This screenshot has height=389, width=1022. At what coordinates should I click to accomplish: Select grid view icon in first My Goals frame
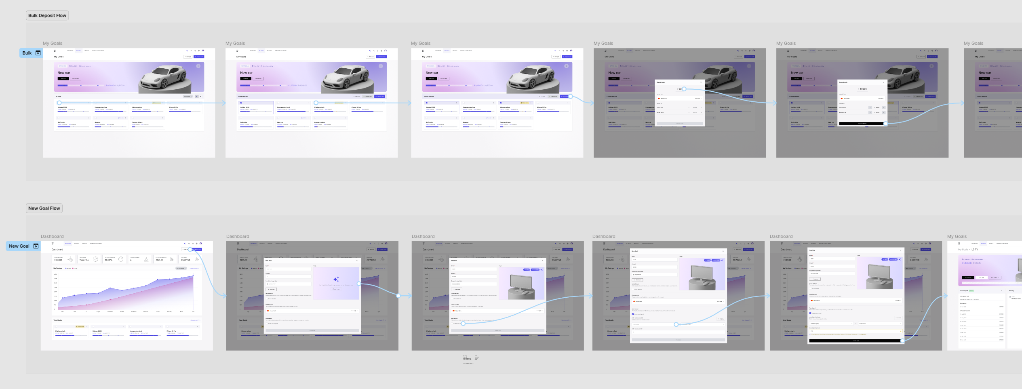197,97
